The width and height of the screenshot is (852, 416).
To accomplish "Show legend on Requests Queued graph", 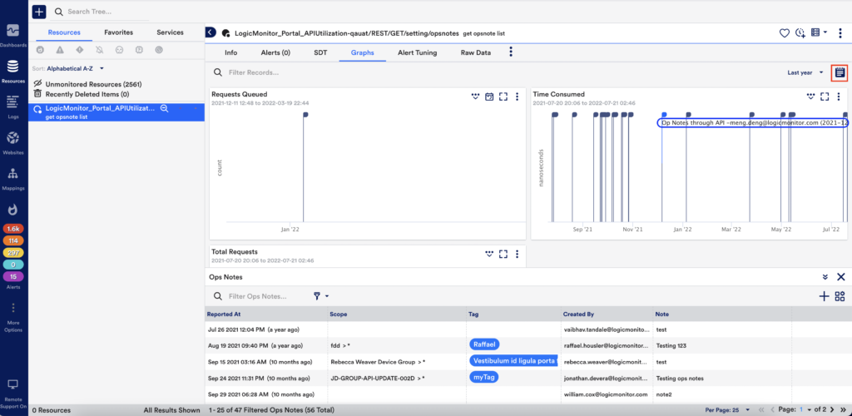I will (x=475, y=97).
